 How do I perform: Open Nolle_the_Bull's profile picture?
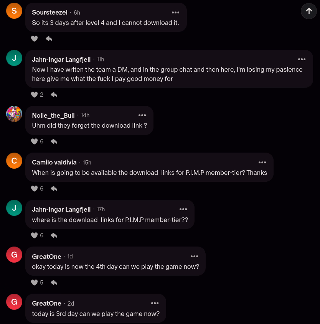click(14, 114)
